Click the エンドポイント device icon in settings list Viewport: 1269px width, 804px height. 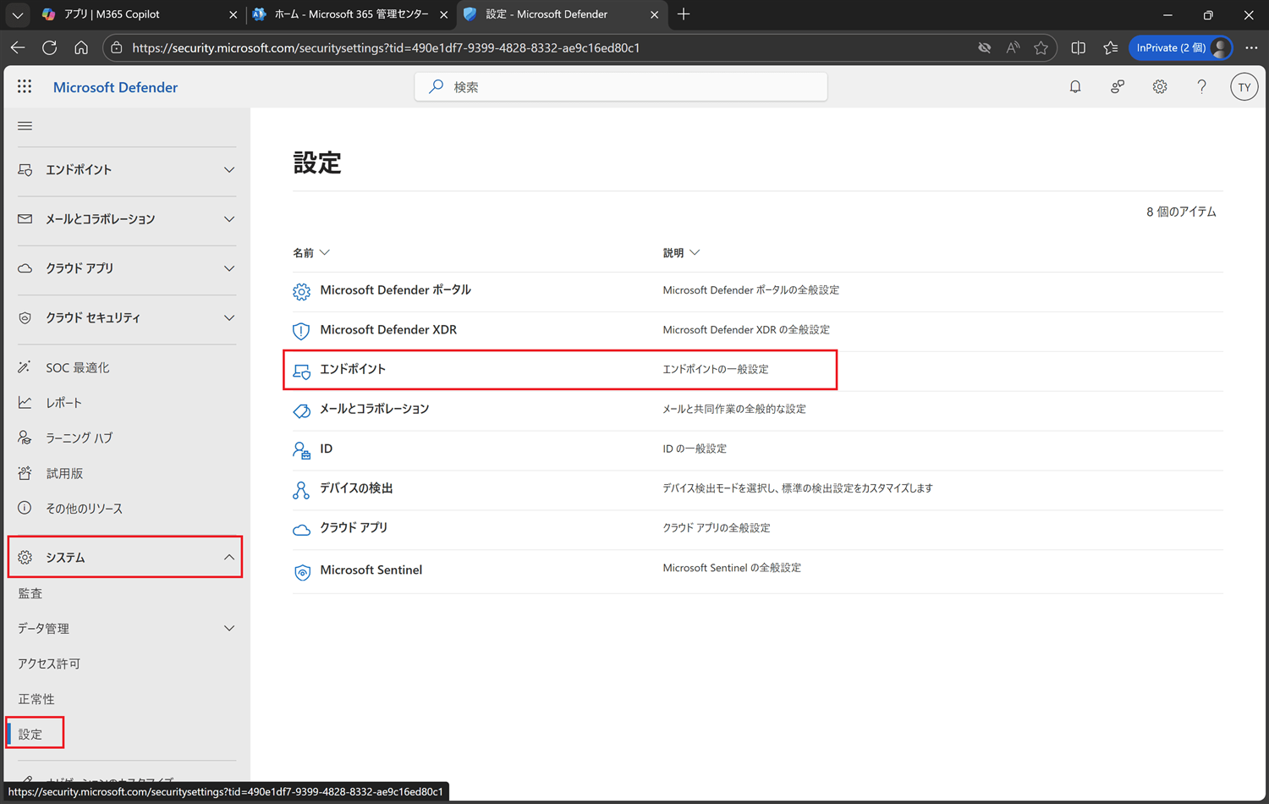(301, 371)
